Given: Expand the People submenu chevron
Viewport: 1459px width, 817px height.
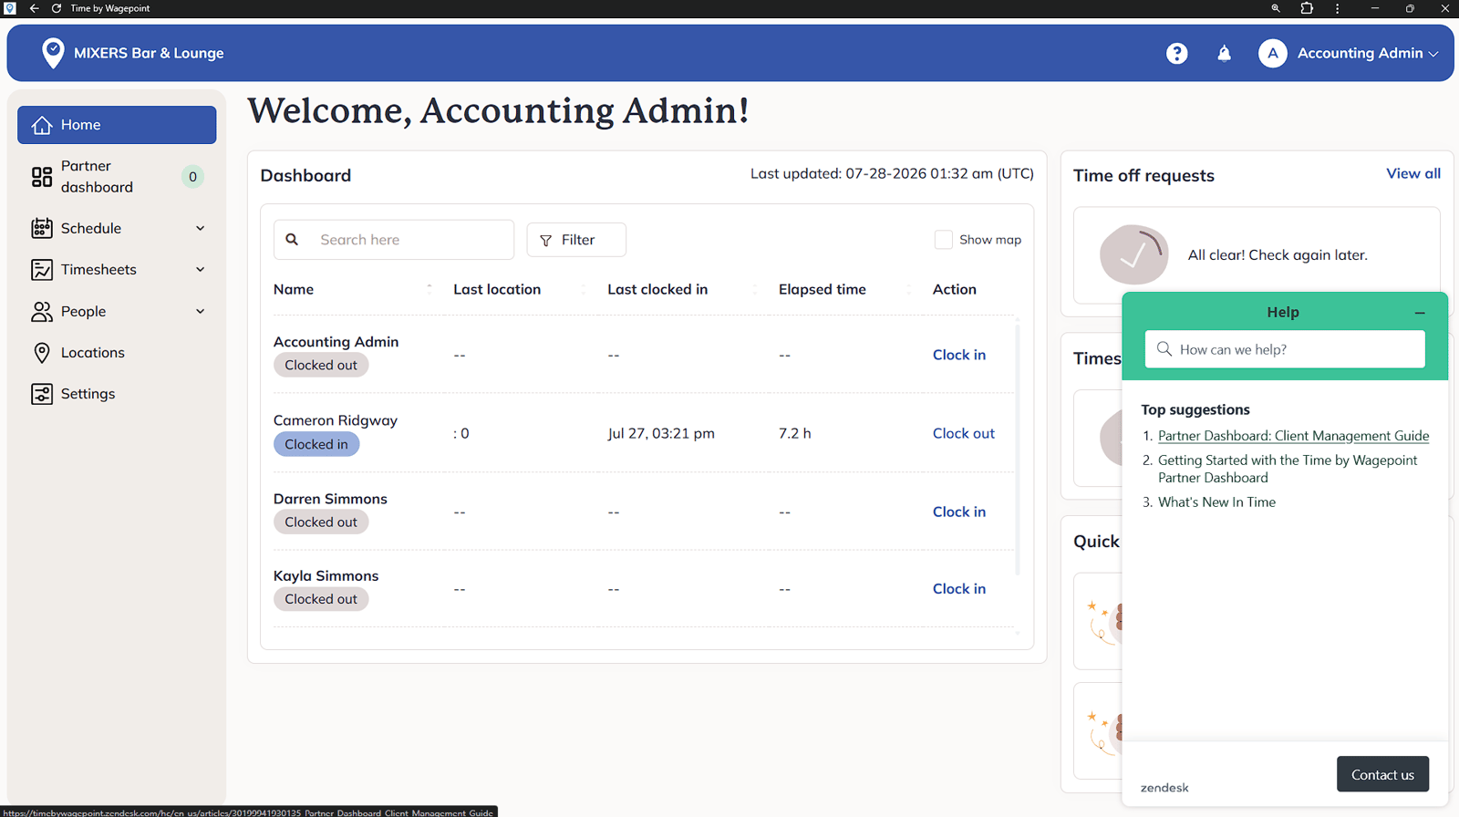Looking at the screenshot, I should click(x=201, y=312).
